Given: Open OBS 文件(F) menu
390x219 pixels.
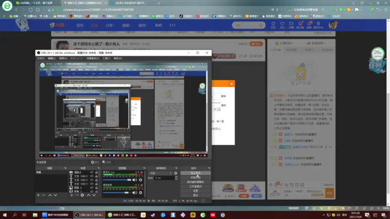Looking at the screenshot, I should pyautogui.click(x=40, y=58).
